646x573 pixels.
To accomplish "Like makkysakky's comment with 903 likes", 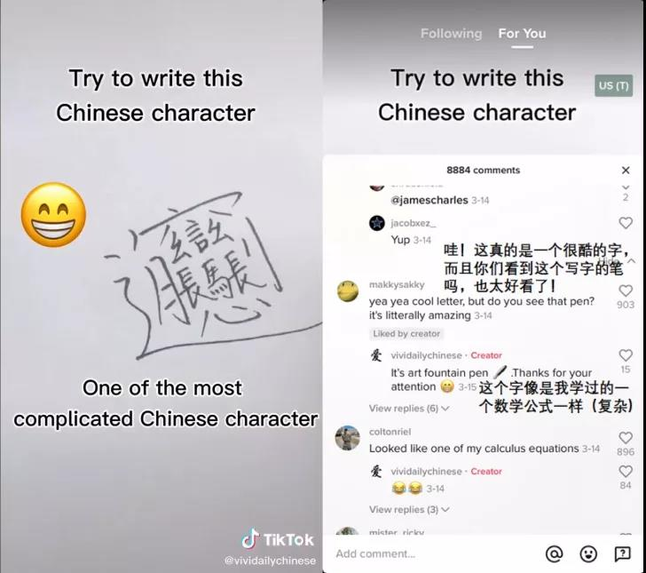I will click(626, 291).
